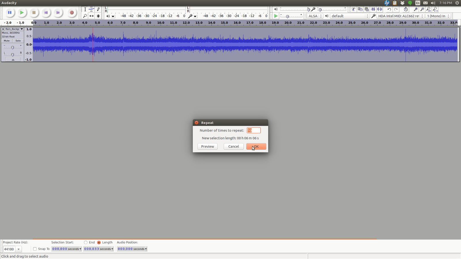Skip to end of the track
Viewport: 461px width, 259px height.
click(58, 13)
